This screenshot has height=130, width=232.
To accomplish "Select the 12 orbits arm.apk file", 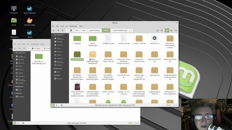I will pos(124,39).
